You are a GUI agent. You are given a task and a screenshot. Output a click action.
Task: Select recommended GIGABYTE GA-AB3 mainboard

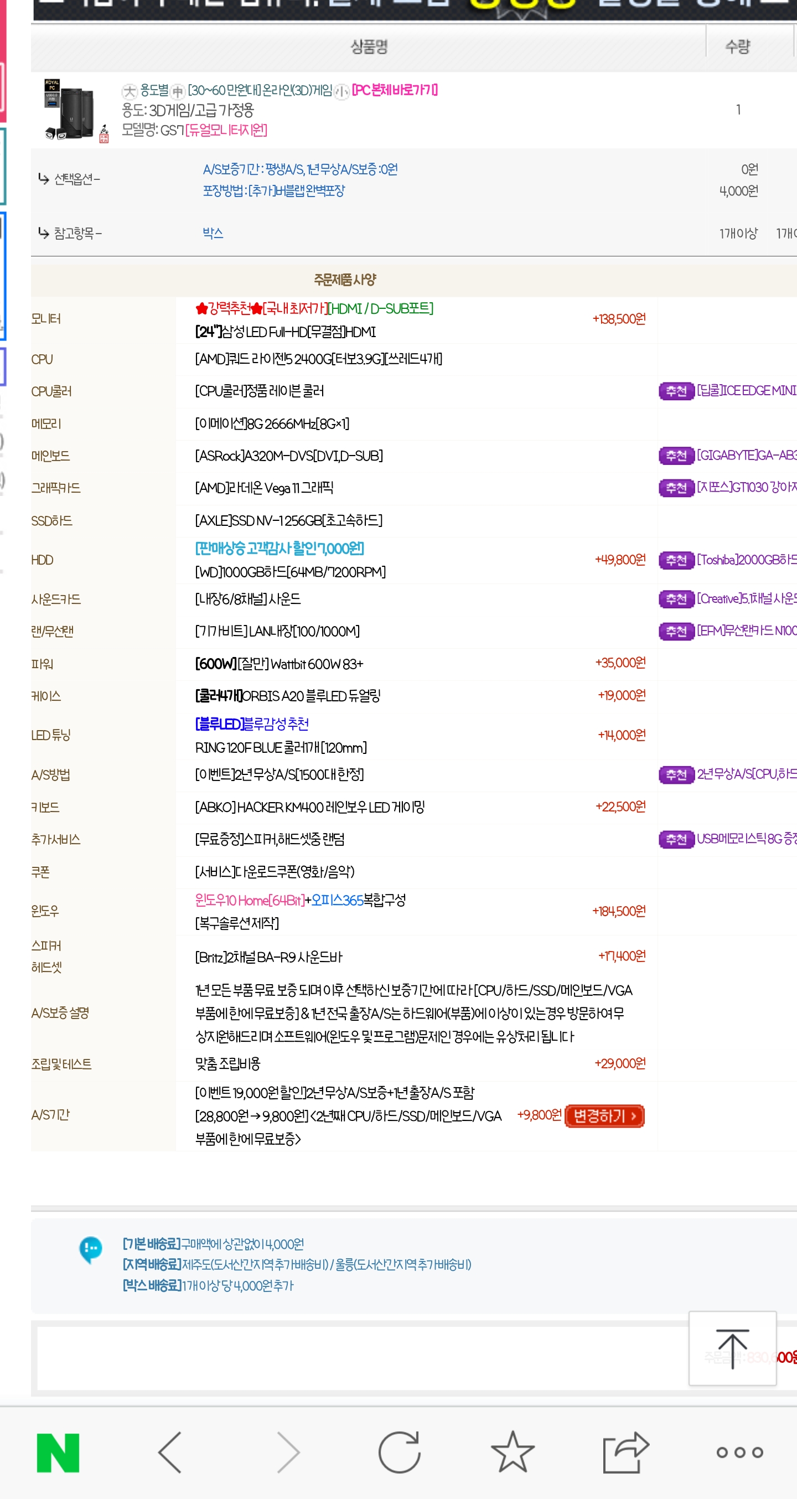point(747,455)
